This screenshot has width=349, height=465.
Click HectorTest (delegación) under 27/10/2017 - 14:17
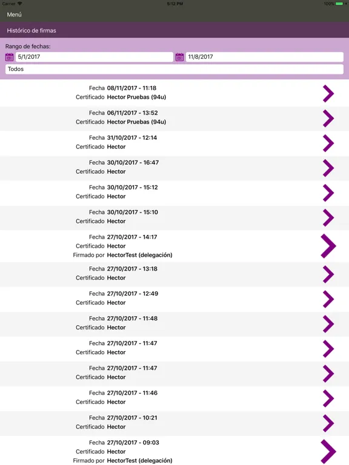(139, 256)
